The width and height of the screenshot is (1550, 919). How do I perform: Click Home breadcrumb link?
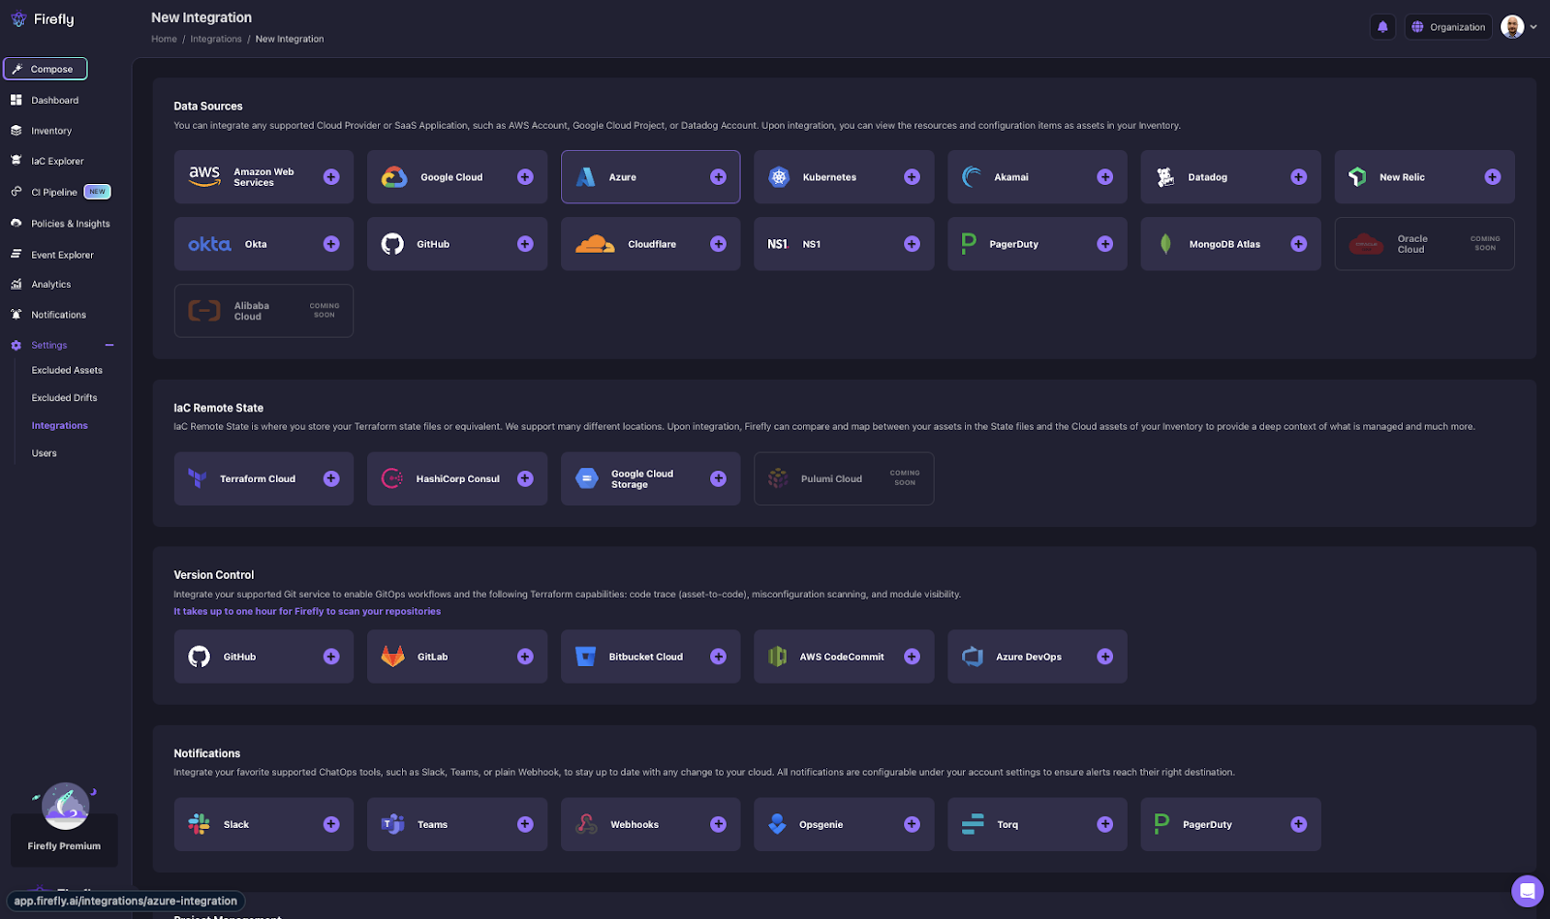click(x=164, y=39)
